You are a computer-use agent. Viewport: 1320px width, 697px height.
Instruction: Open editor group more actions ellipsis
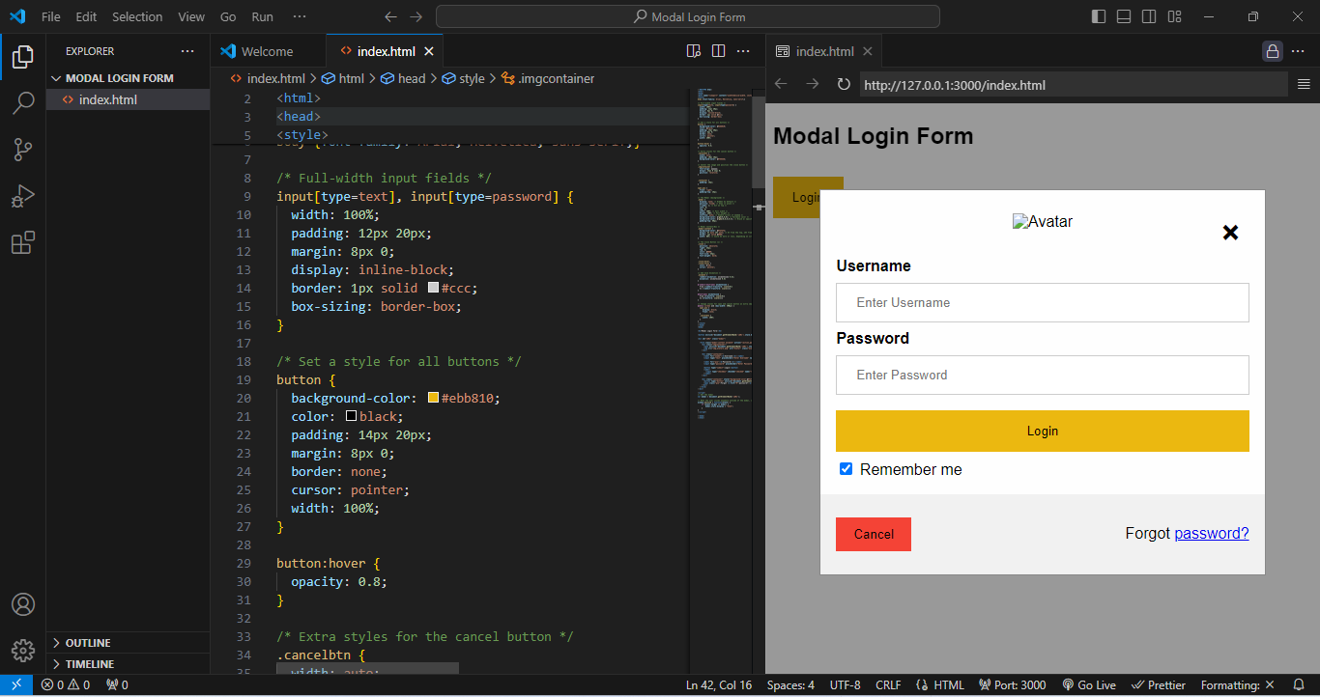click(x=743, y=51)
